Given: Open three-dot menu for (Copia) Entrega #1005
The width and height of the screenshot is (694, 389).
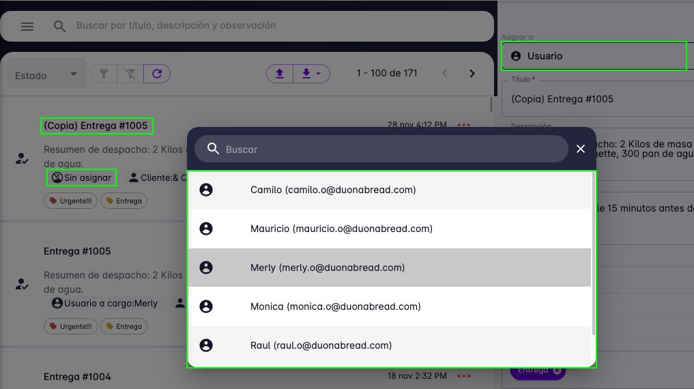Looking at the screenshot, I should [464, 125].
